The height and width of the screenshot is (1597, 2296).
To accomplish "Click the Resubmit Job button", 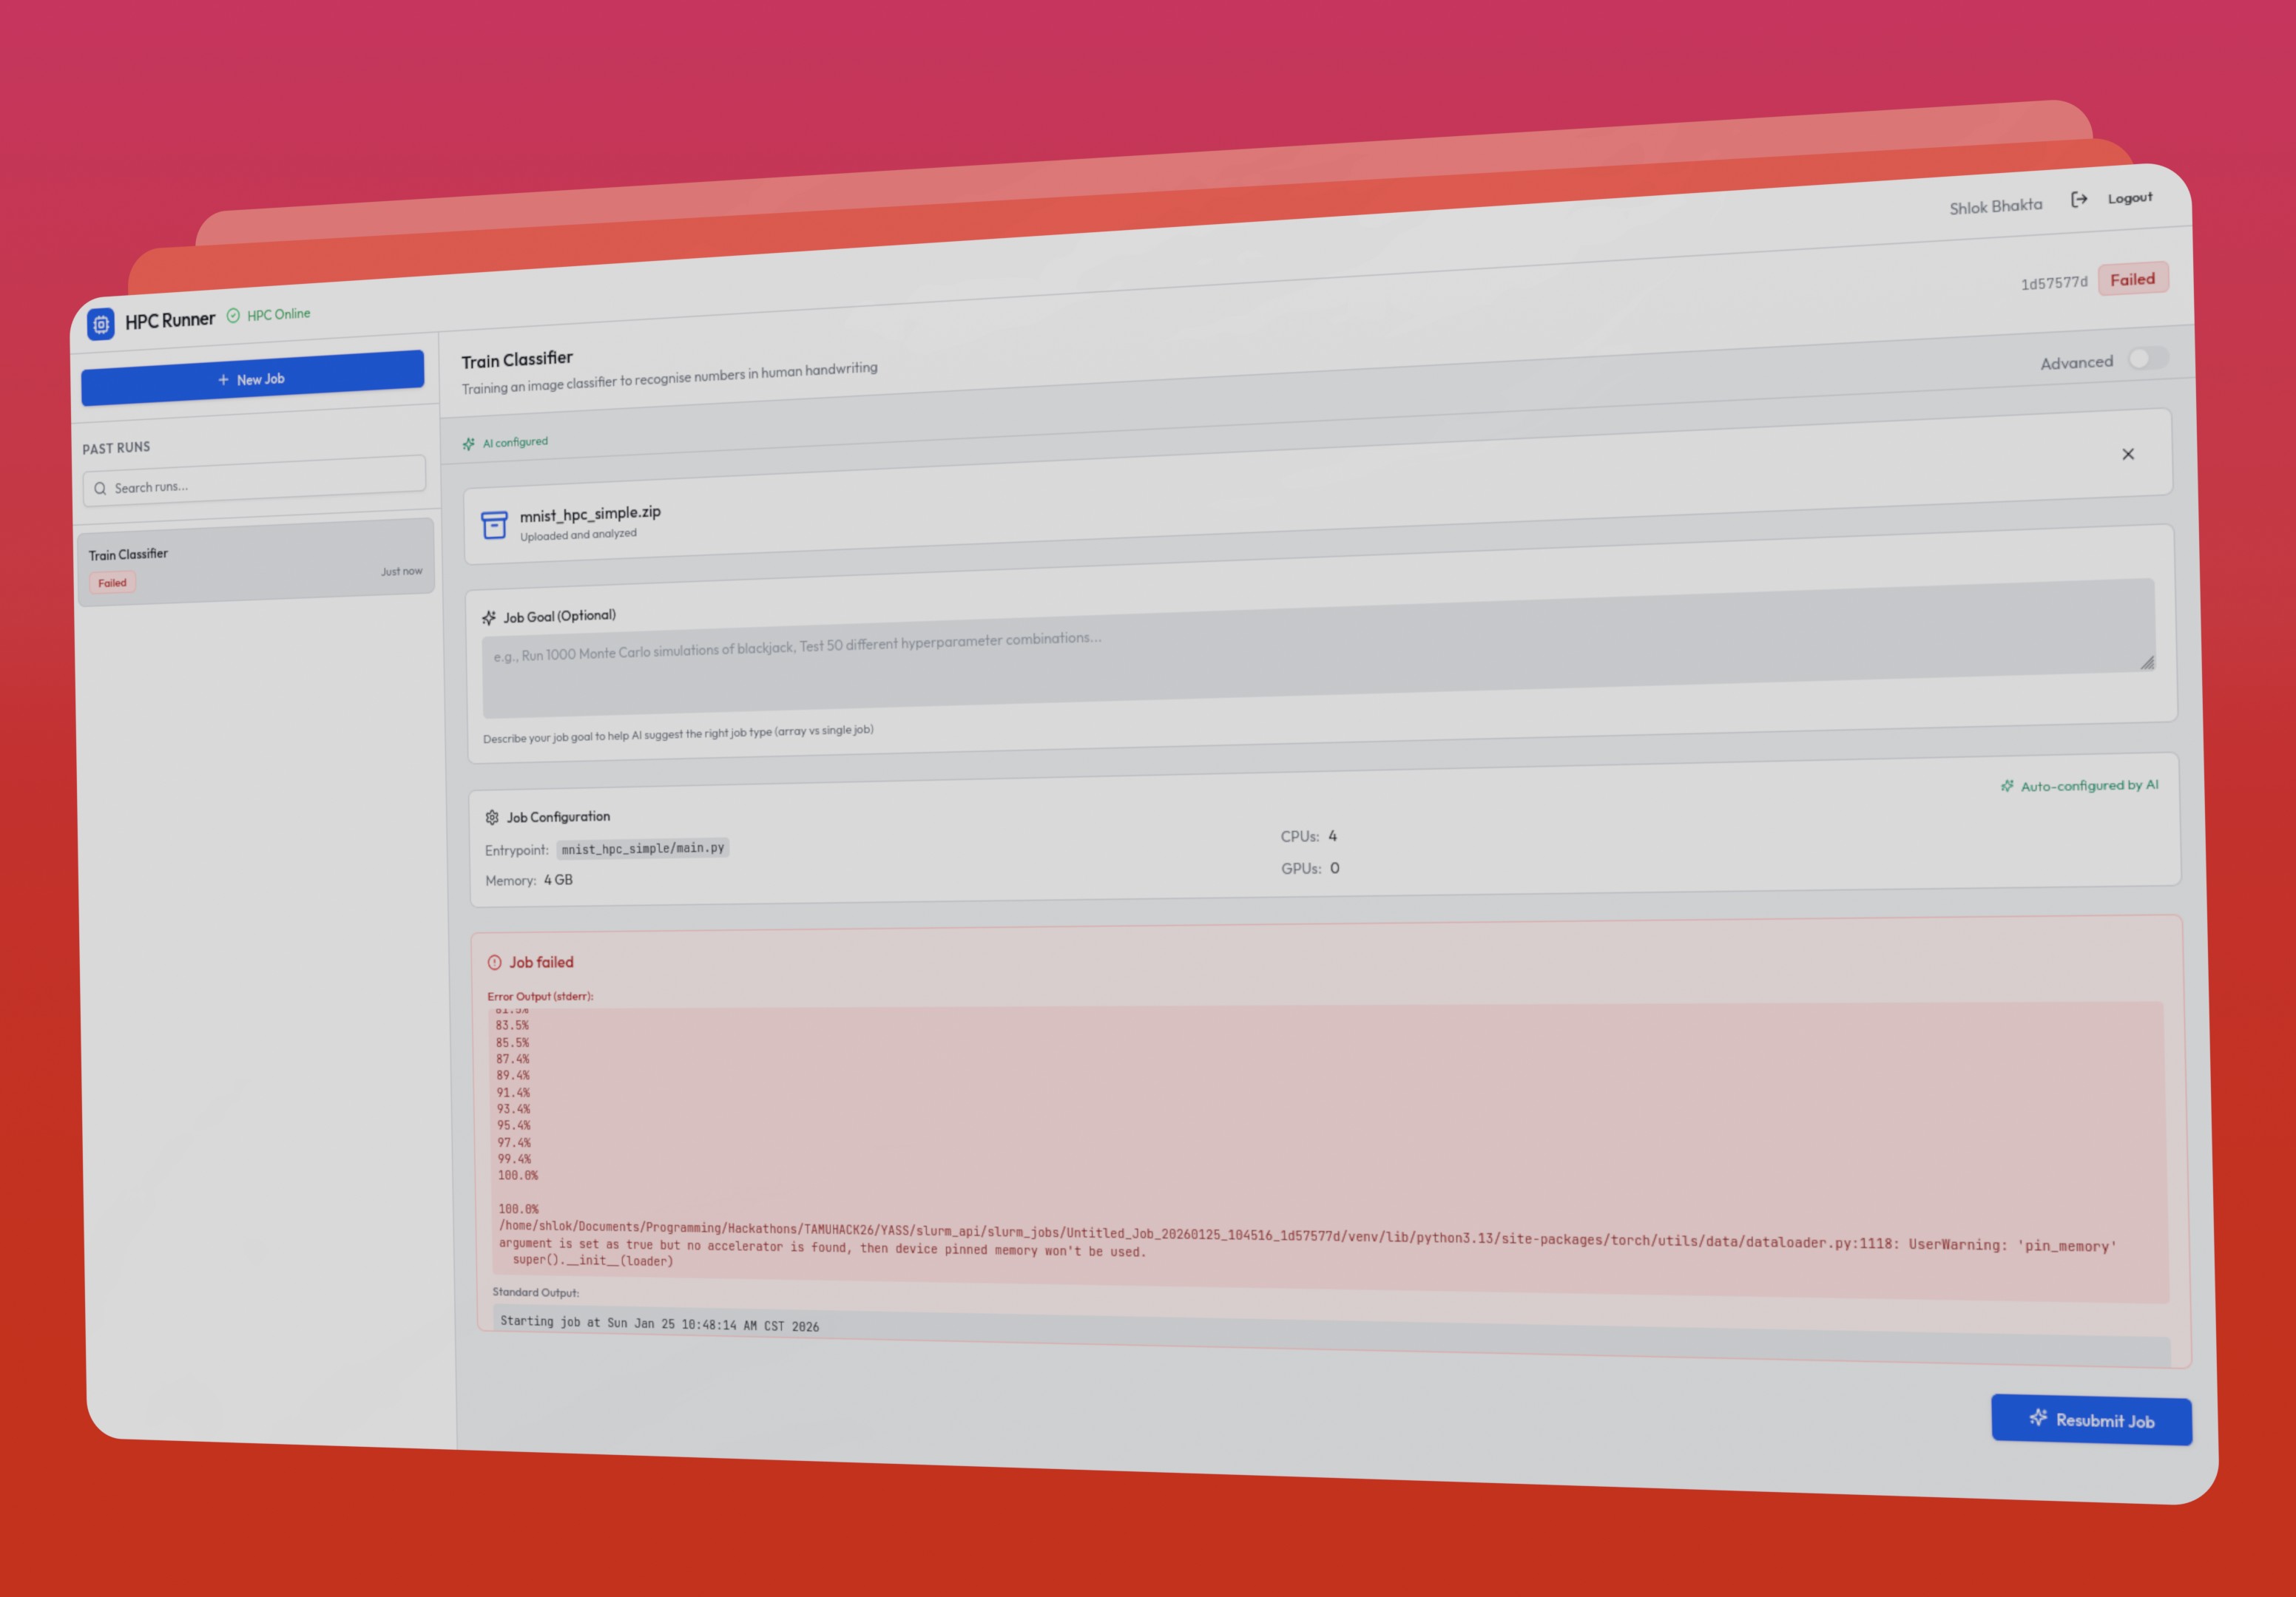I will pyautogui.click(x=2091, y=1420).
